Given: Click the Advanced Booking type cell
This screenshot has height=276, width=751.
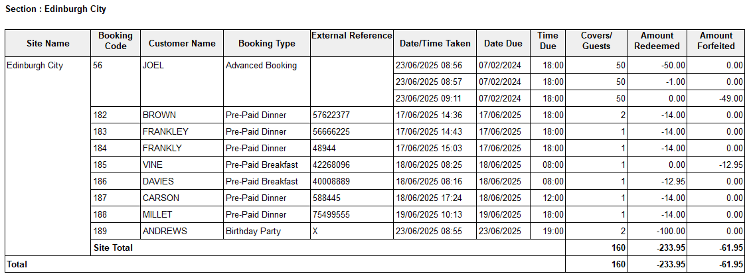Looking at the screenshot, I should pos(261,66).
